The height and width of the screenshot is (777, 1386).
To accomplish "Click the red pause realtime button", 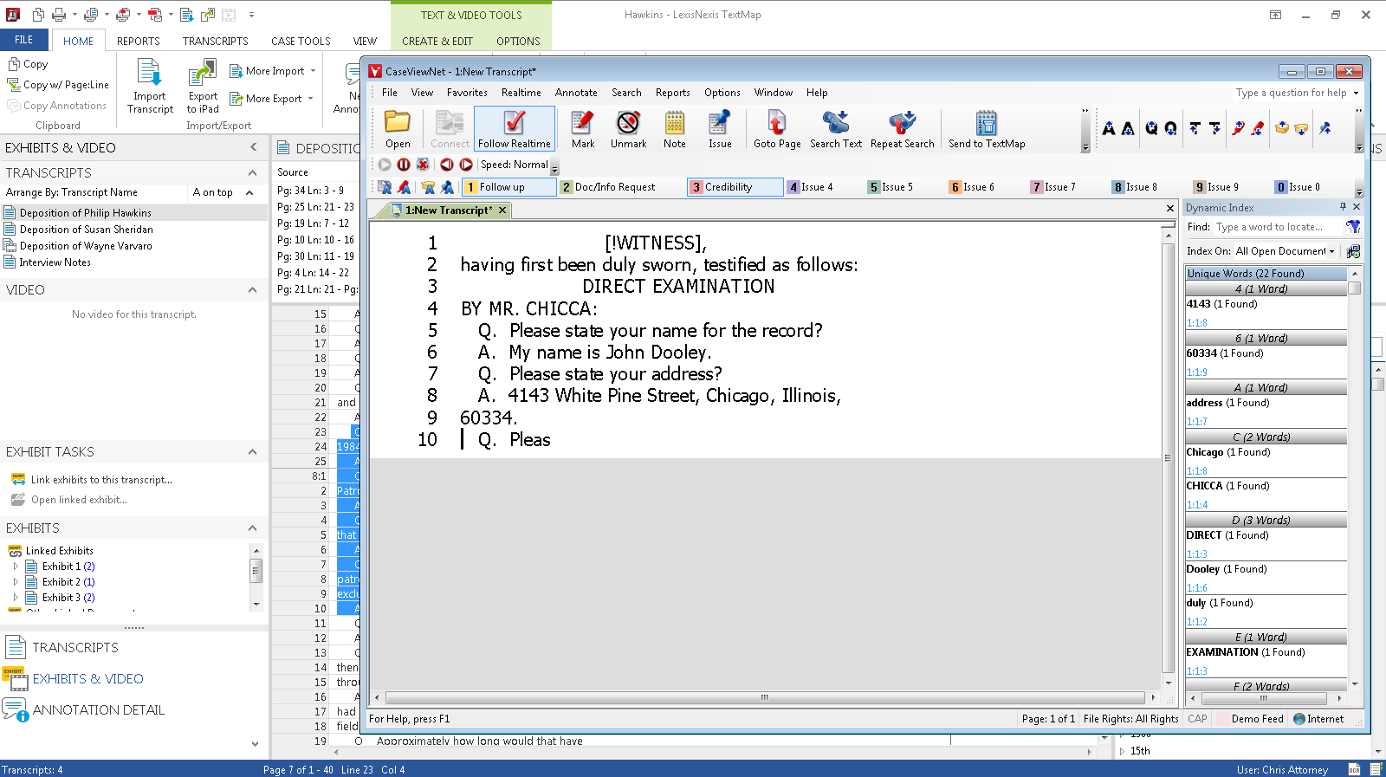I will click(404, 165).
